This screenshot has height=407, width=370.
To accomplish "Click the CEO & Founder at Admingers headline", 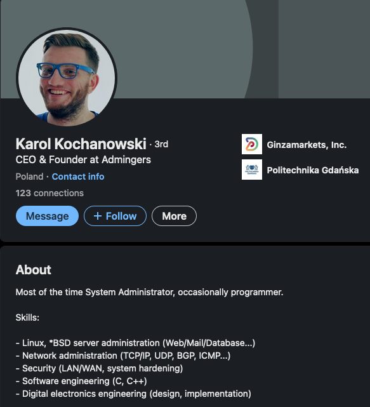I will 83,159.
